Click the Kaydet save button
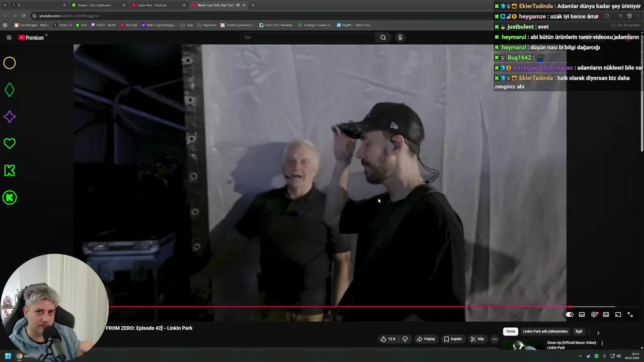 (453, 339)
